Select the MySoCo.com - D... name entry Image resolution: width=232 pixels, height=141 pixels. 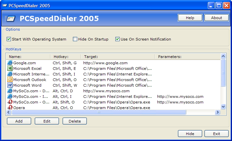click(x=31, y=91)
